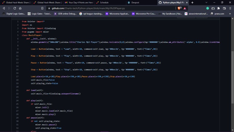Switch to the second Global Hack Week tab
Screen dimensions: 234x132
tap(48, 3)
